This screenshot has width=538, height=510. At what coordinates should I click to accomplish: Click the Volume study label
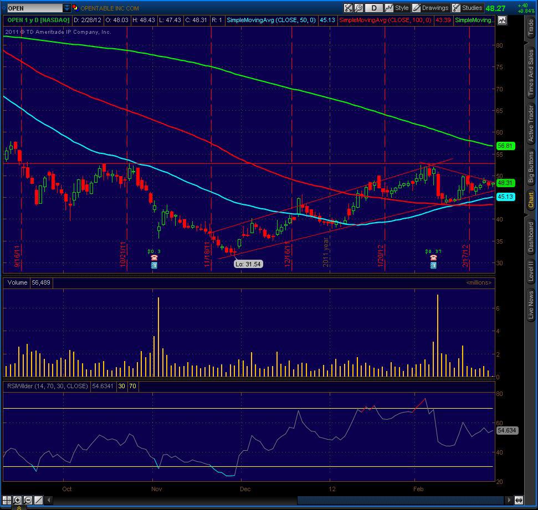(17, 282)
